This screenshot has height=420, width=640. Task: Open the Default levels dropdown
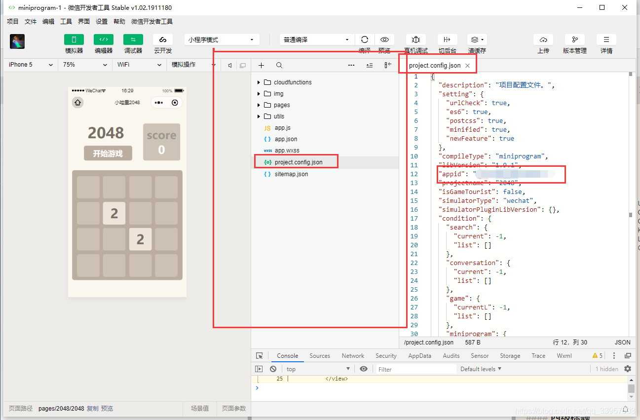tap(481, 369)
